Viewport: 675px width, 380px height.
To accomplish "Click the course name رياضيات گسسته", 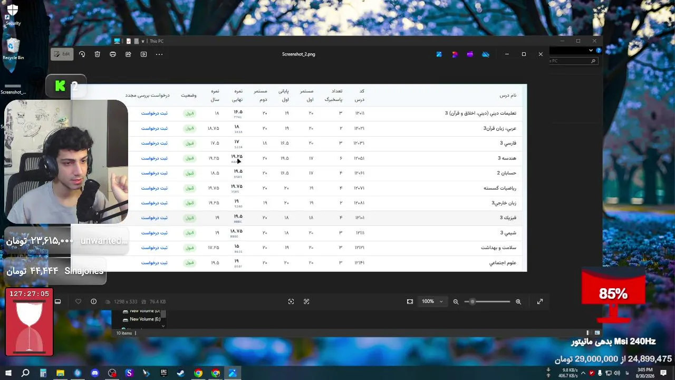I will pos(500,188).
